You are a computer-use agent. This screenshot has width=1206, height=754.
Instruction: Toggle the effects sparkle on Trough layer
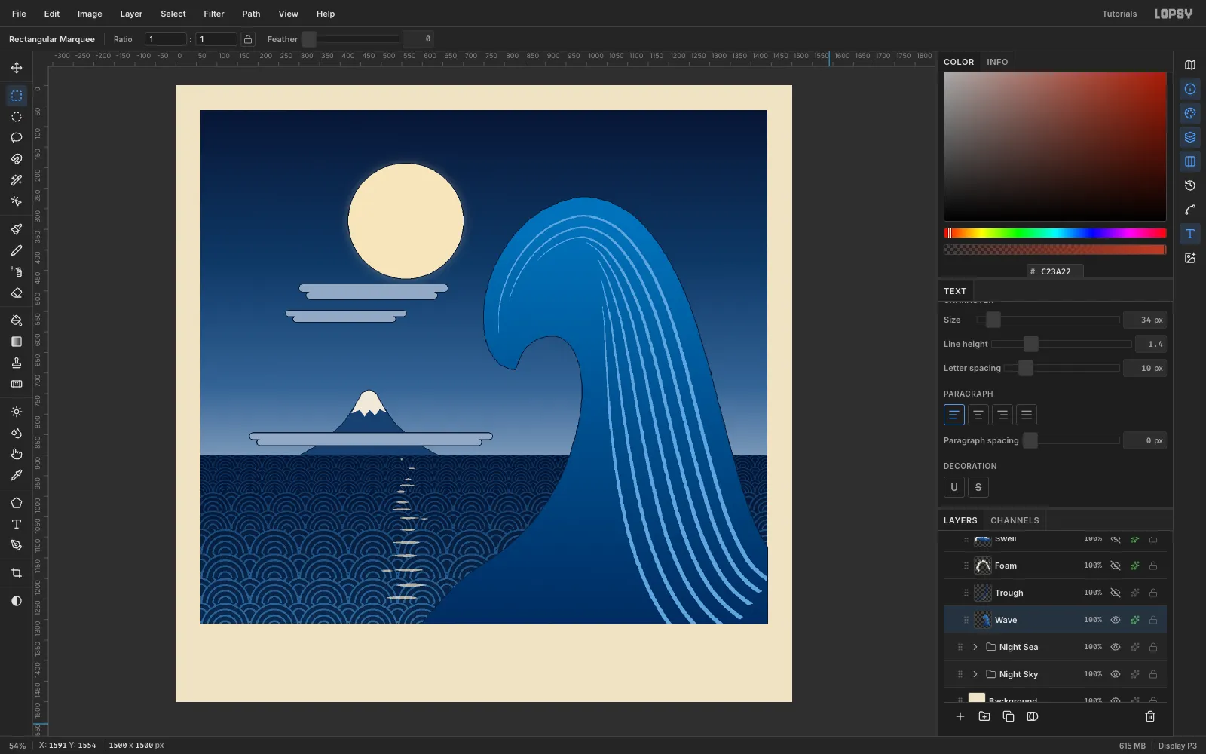pos(1134,593)
